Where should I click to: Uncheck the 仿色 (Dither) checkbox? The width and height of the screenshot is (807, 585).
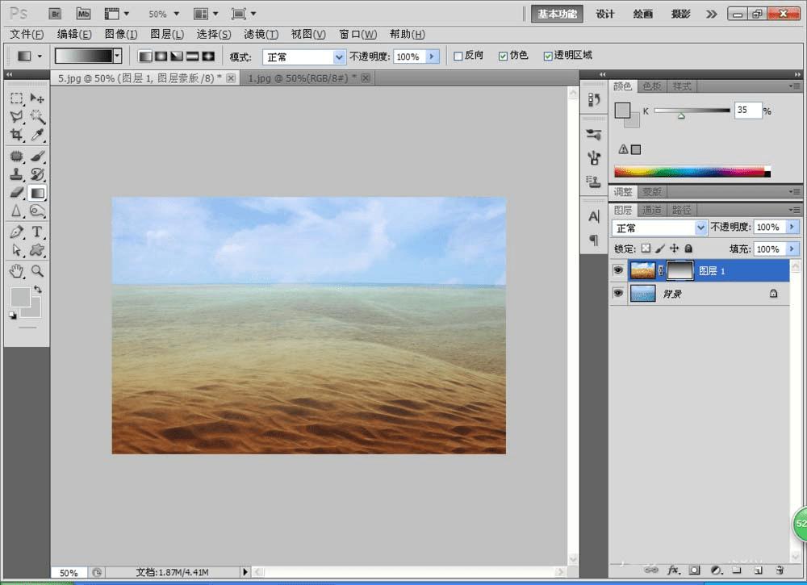(x=504, y=56)
